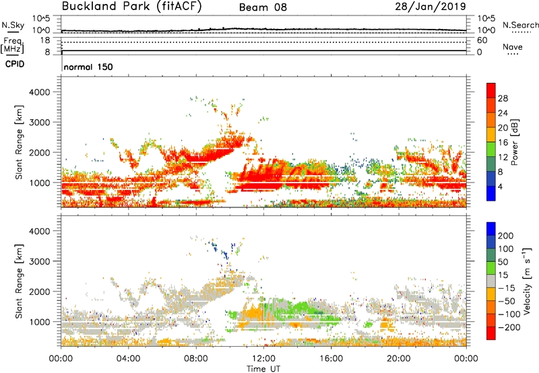
Task: Click the 'Nave' legend label
Action: pos(512,46)
